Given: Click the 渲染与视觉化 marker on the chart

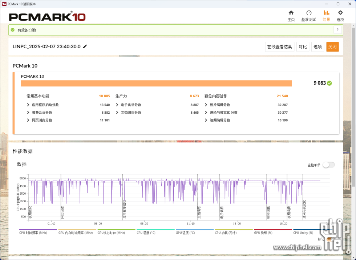Looking at the screenshot, I should [304, 210].
